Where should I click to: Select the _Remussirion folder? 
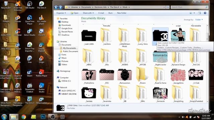click(125, 76)
